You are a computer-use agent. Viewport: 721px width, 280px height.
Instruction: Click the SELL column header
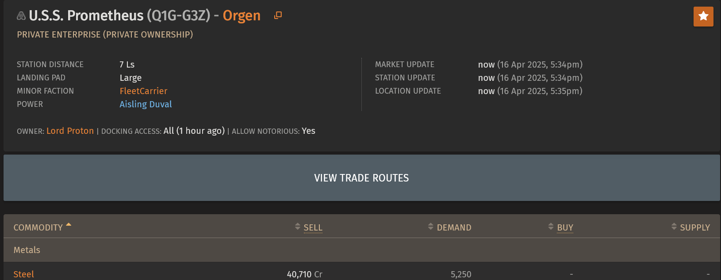[313, 227]
